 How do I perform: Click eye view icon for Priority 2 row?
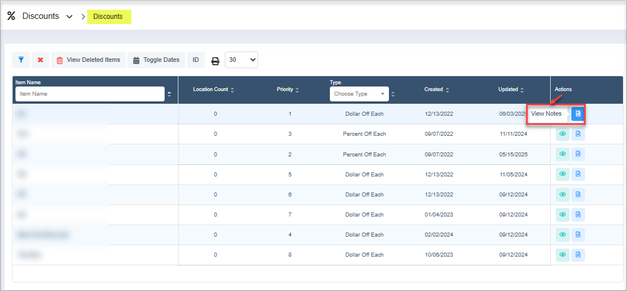pyautogui.click(x=562, y=154)
